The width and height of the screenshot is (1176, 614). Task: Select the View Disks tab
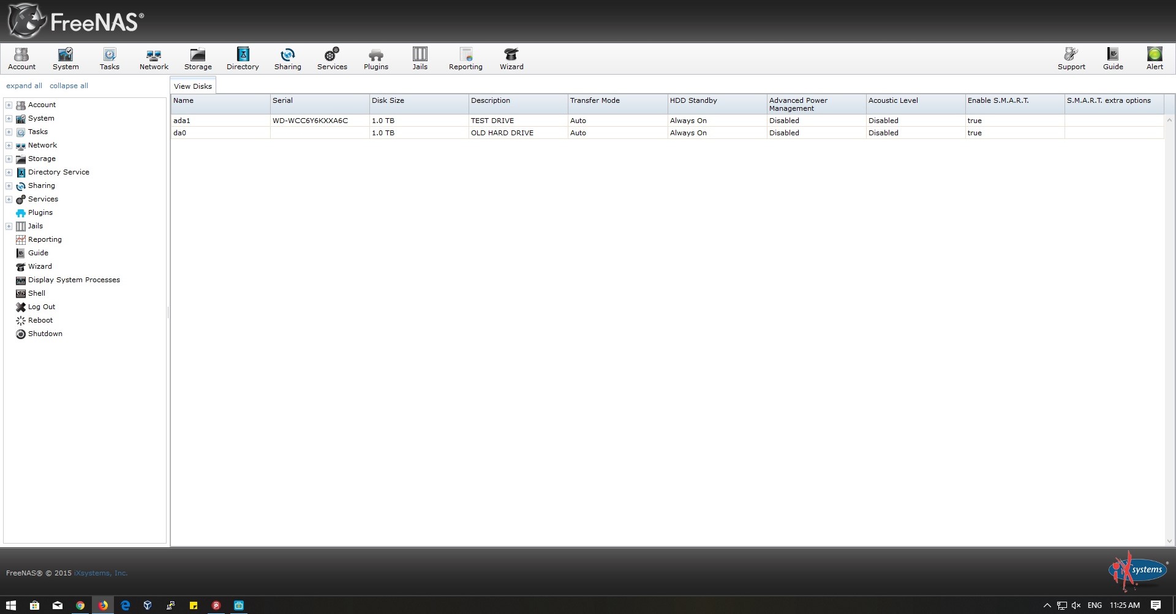tap(193, 86)
